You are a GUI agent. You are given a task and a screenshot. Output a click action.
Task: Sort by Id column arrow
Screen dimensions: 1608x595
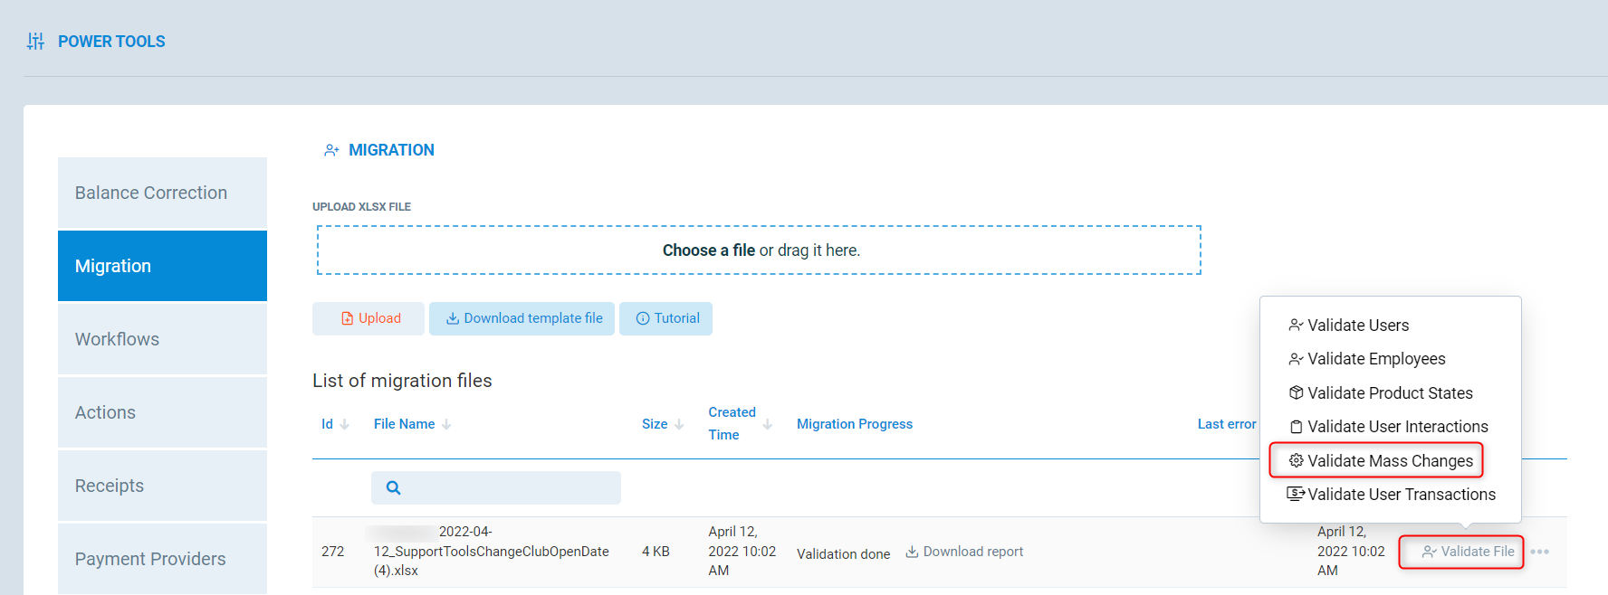click(345, 424)
